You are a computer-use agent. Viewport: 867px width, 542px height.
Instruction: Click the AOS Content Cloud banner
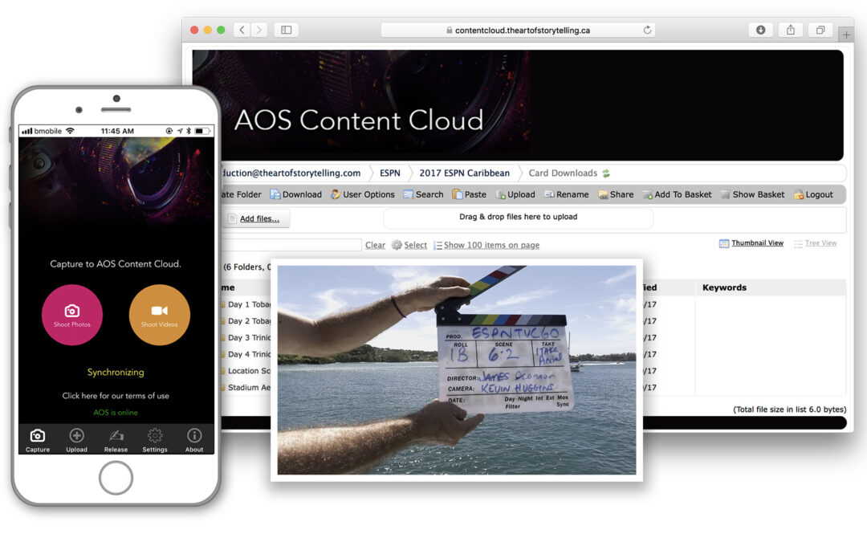click(518, 105)
